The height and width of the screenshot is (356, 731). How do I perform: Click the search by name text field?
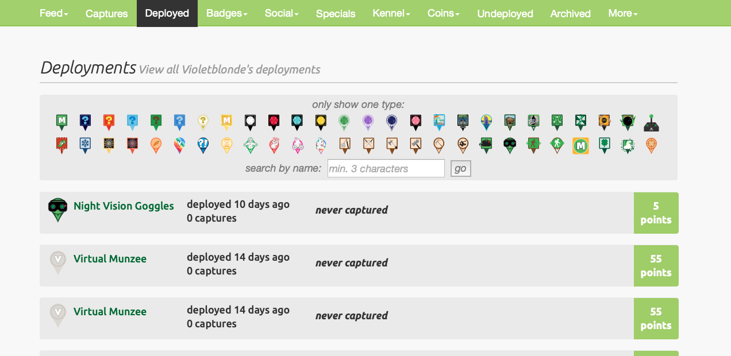click(x=386, y=168)
